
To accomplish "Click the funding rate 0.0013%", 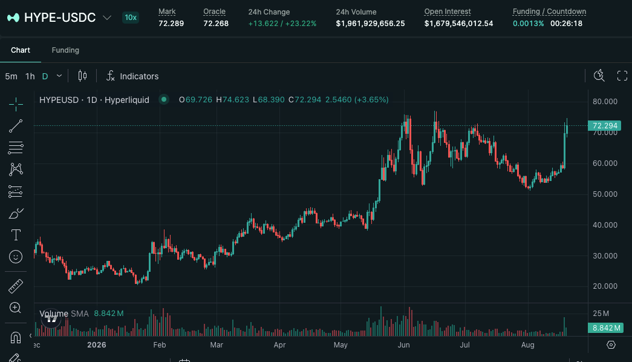I will (528, 24).
